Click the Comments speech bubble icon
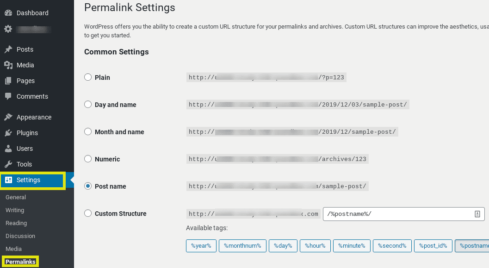Screen dimensions: 489x268 coord(8,96)
